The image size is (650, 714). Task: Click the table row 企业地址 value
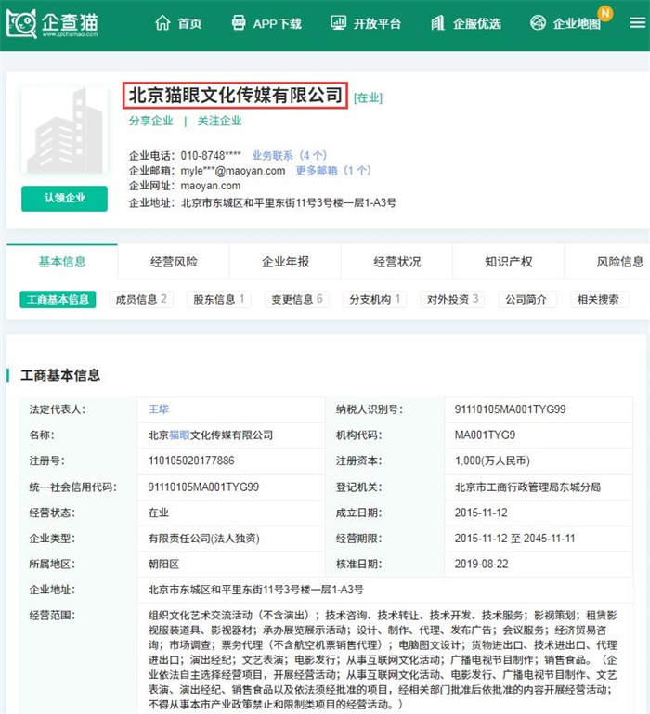[x=385, y=590]
